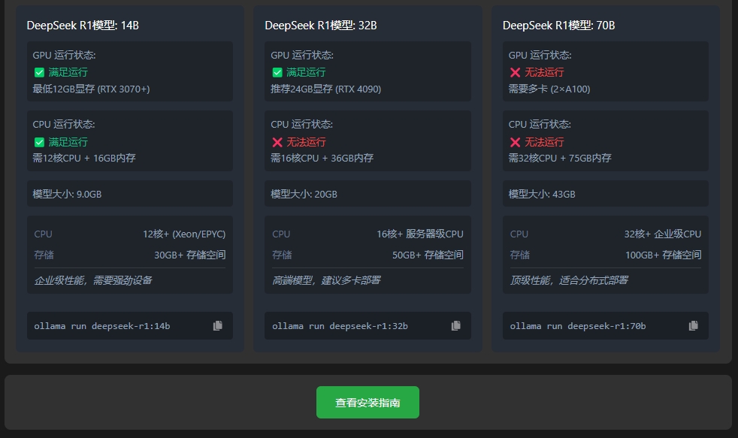
Task: Open the 查看安装指南 install guide button
Action: pos(367,402)
